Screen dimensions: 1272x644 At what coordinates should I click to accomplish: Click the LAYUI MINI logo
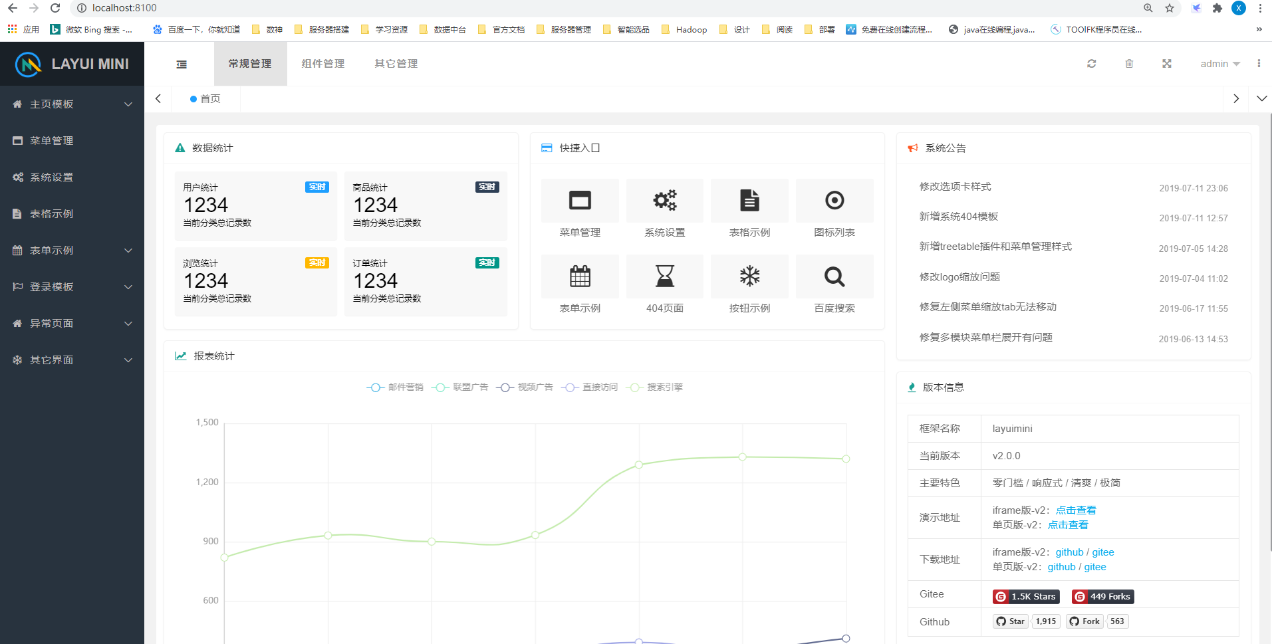72,64
